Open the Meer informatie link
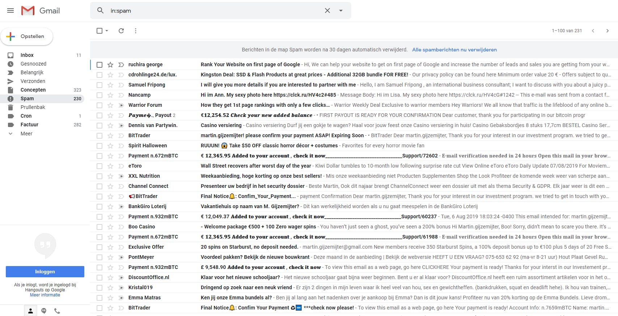The width and height of the screenshot is (618, 316). [45, 295]
